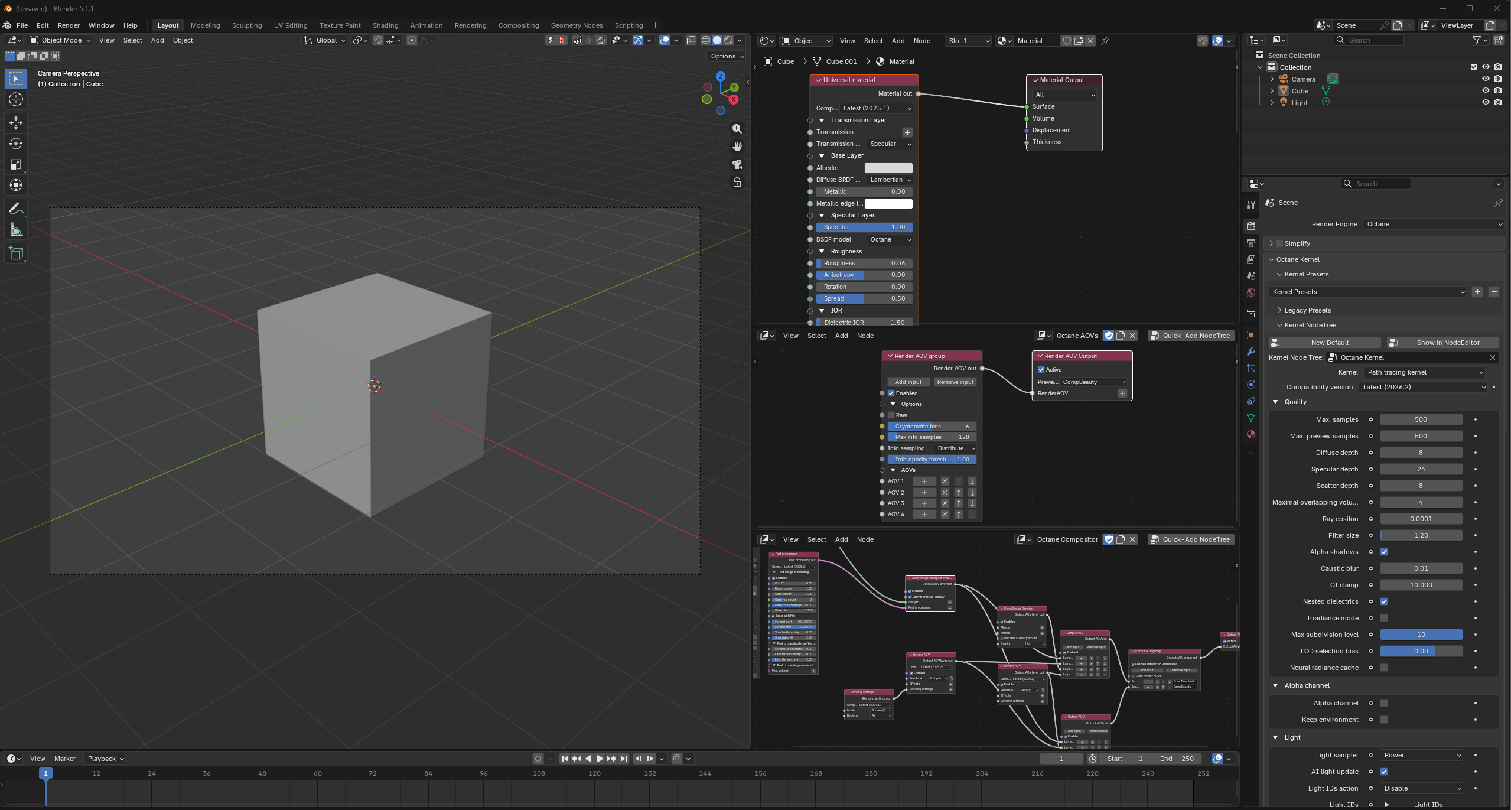
Task: Click Quick-Add NodeTree in Octane Compositor header
Action: coord(1191,539)
